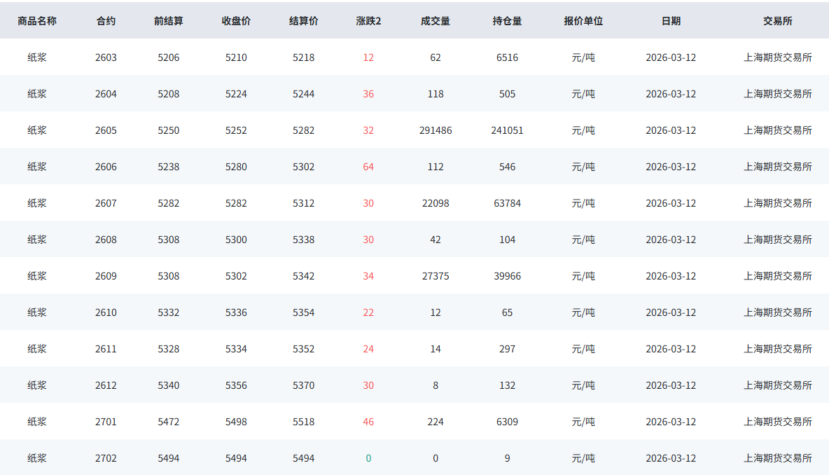Click 上海期货交易所 in the 2612 row
The image size is (829, 475).
click(778, 385)
